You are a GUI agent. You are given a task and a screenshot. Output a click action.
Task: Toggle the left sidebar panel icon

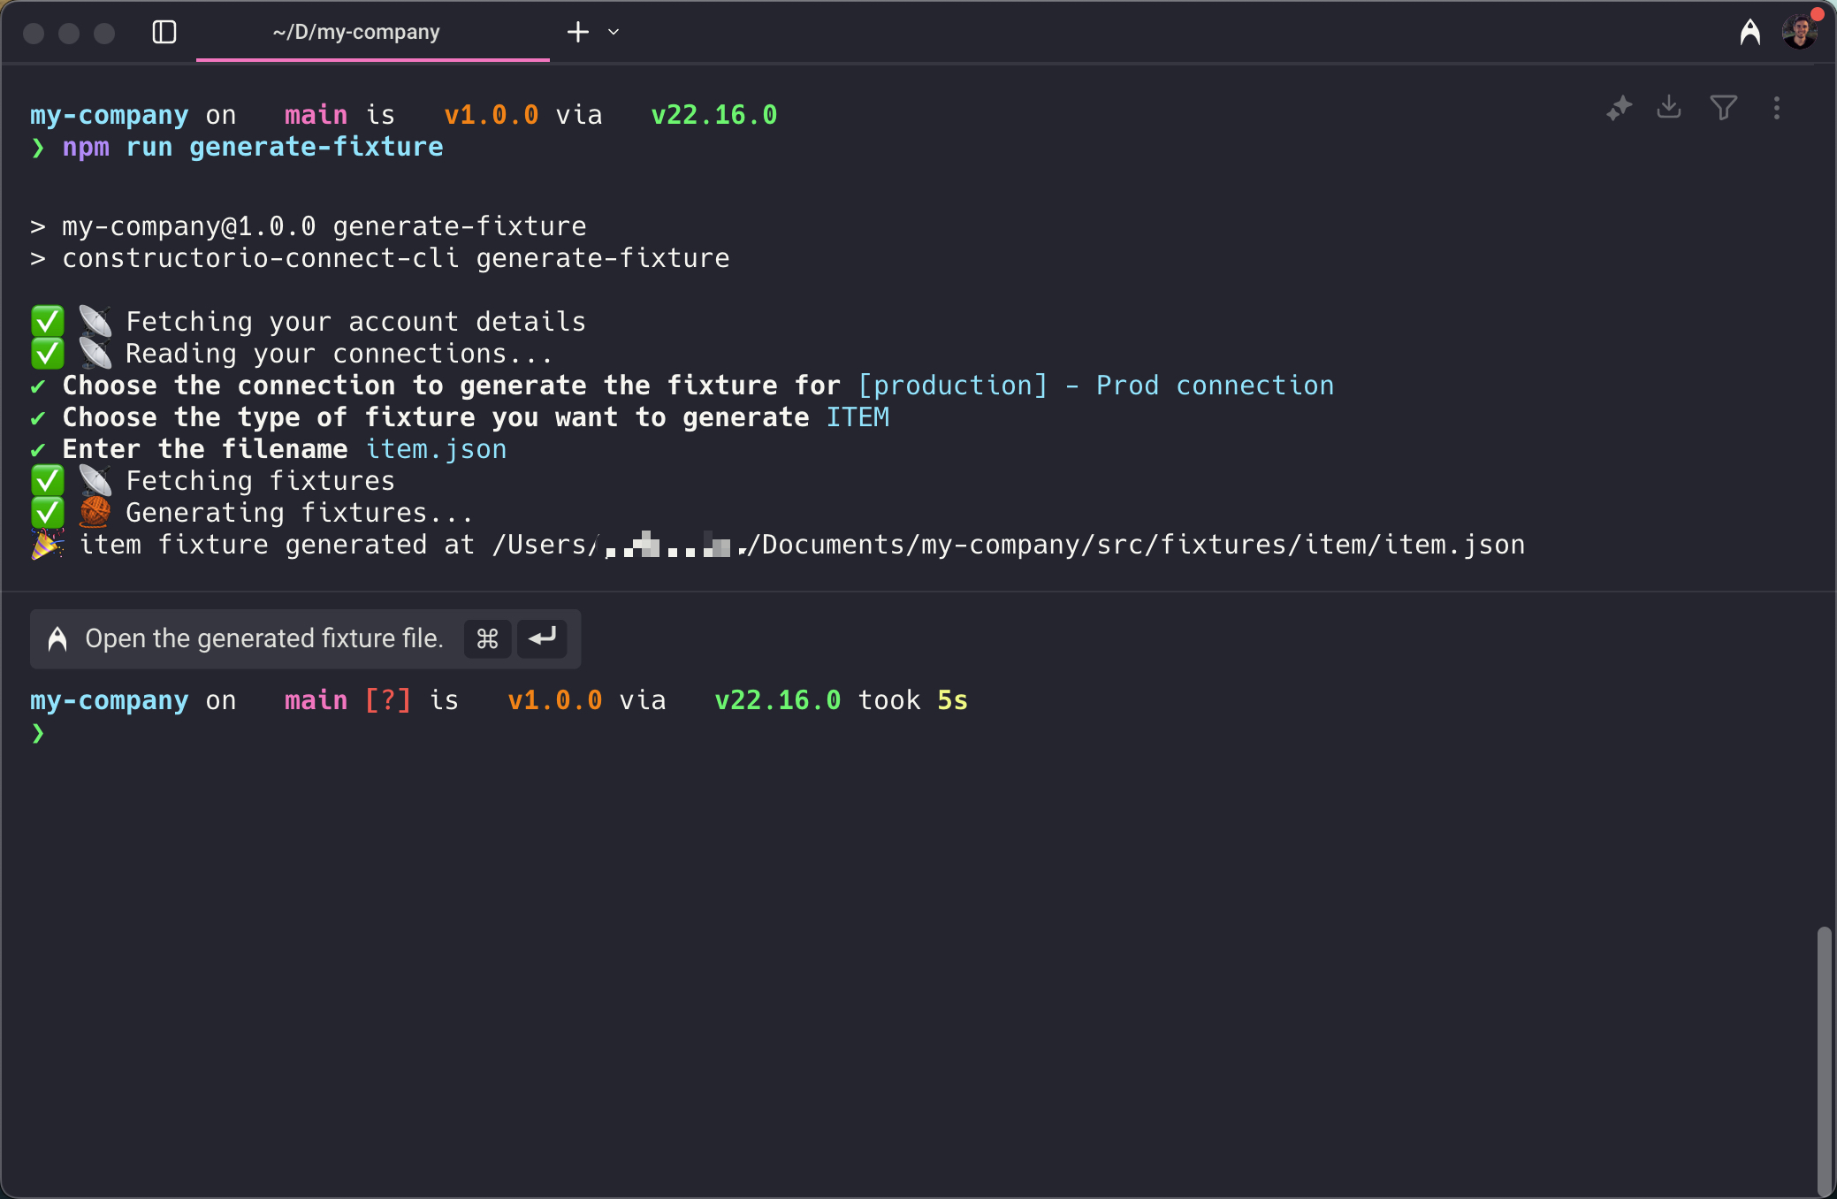[x=164, y=33]
